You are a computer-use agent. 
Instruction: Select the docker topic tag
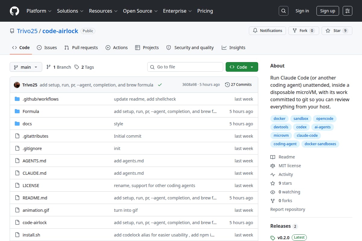[x=279, y=119]
